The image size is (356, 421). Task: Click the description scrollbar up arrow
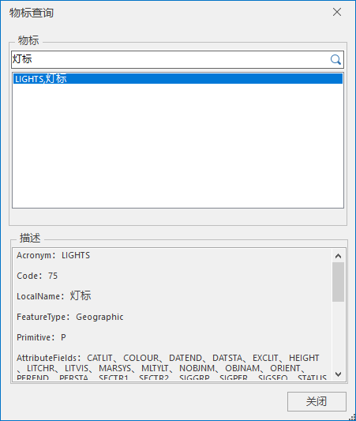339,256
